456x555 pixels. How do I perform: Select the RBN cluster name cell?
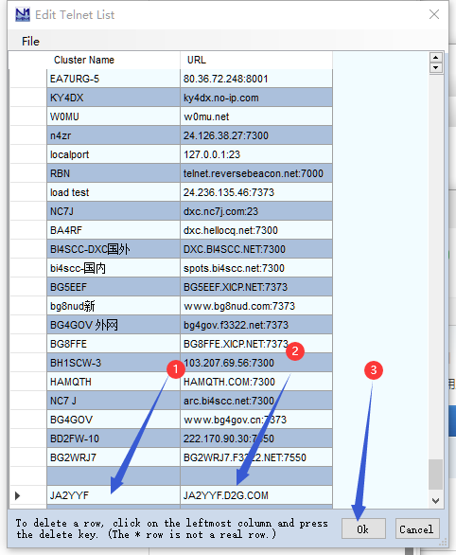point(114,173)
